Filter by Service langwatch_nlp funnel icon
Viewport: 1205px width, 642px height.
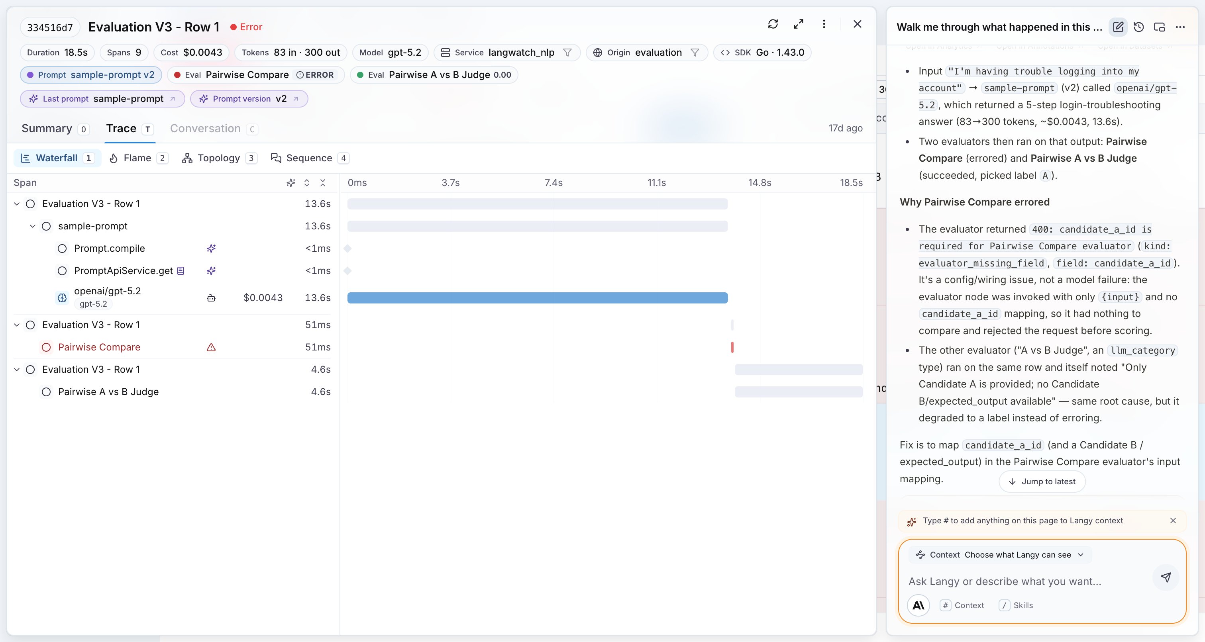pos(567,52)
